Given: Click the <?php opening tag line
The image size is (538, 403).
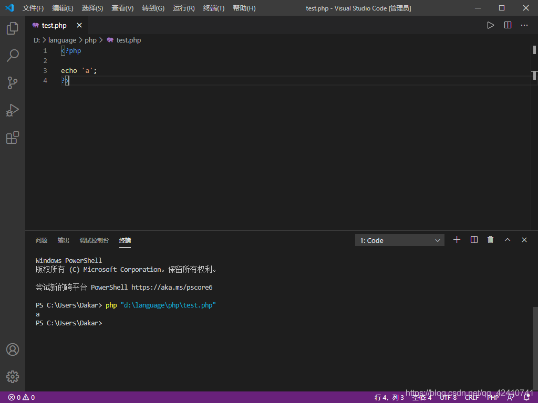Looking at the screenshot, I should 71,51.
